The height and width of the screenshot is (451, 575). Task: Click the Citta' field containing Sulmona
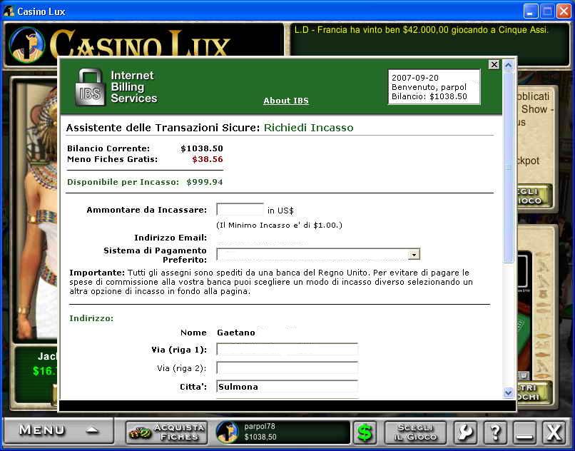point(287,386)
